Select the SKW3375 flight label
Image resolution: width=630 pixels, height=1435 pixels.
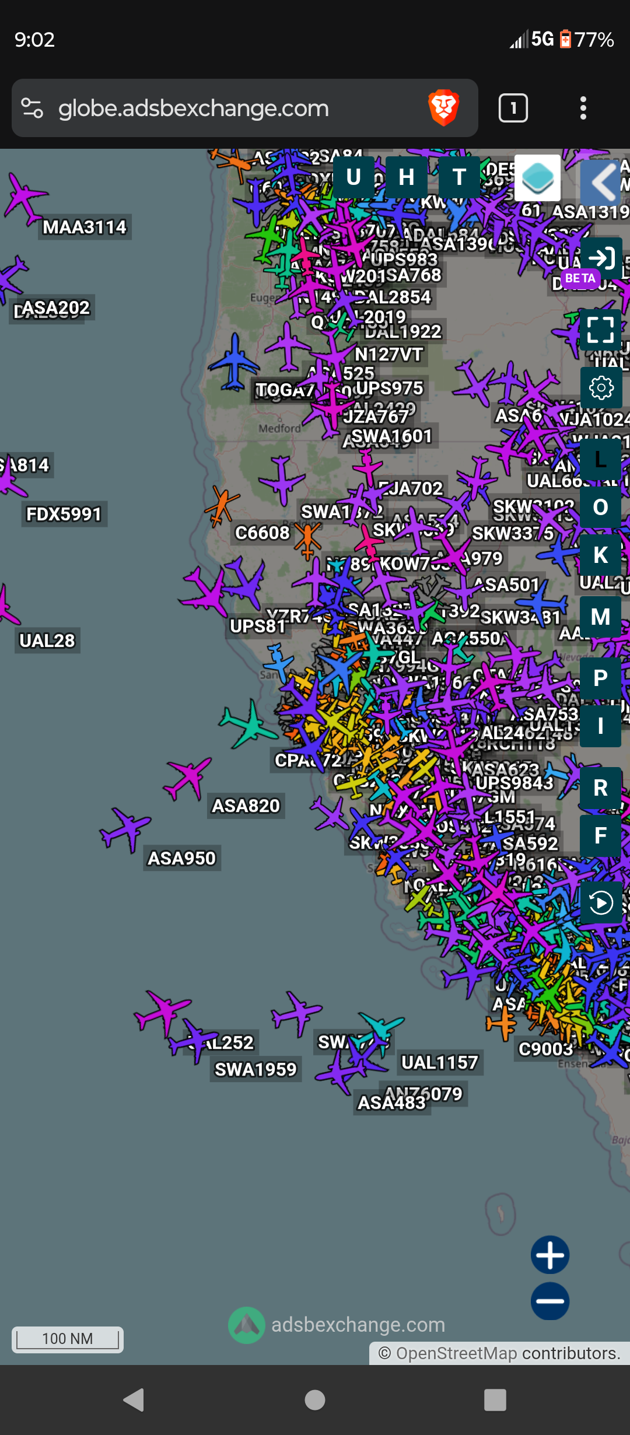tap(513, 534)
